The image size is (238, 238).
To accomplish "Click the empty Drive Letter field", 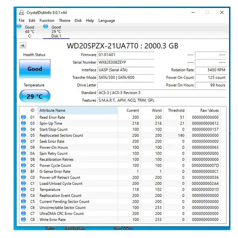I will [x=126, y=85].
